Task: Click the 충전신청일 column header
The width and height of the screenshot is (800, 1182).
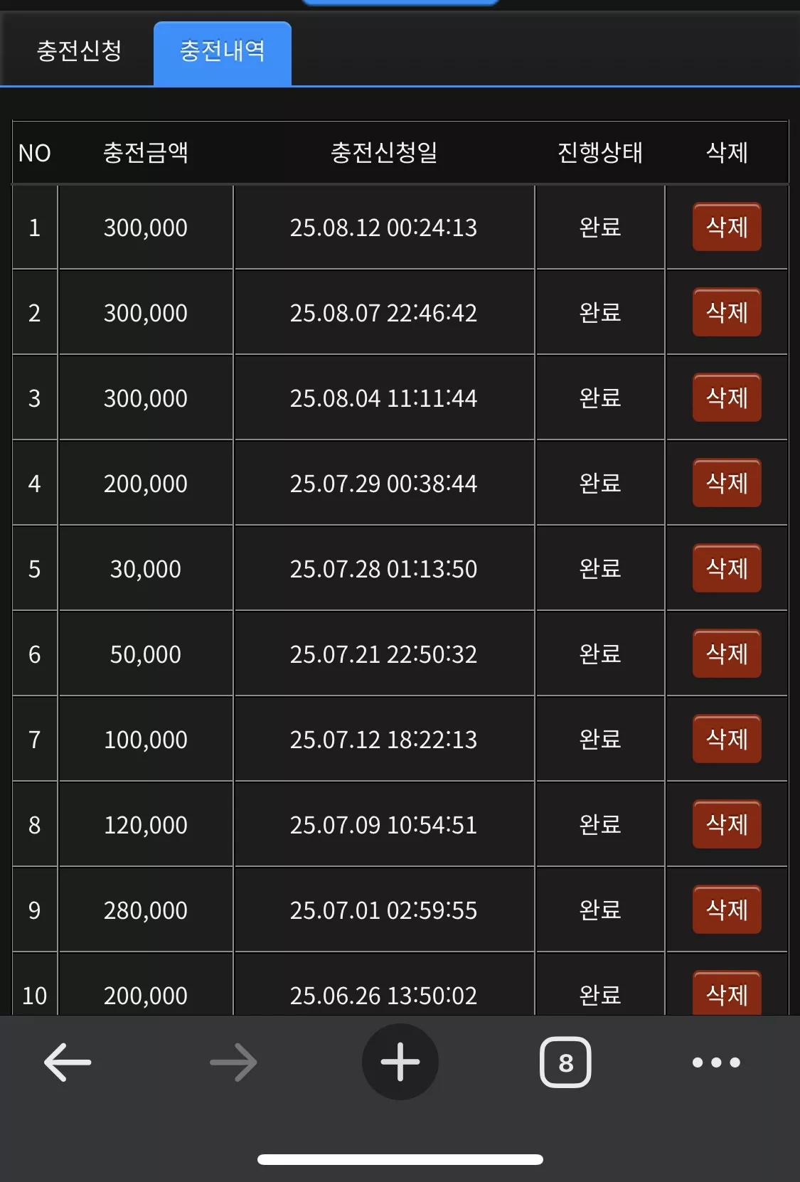Action: [384, 152]
